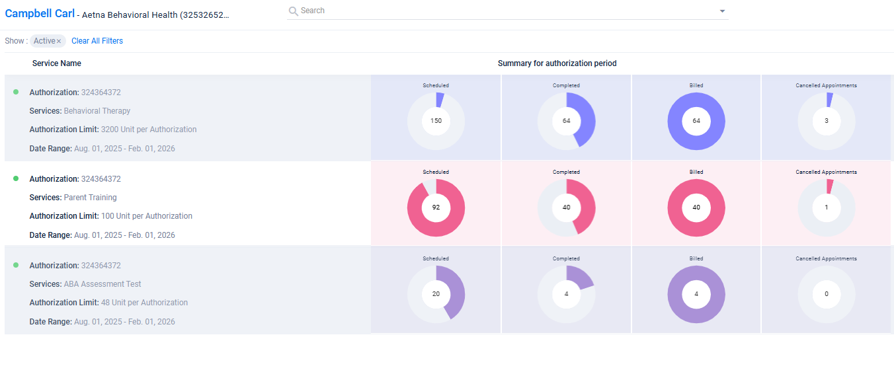This screenshot has height=378, width=894.
Task: Click into the Search input field
Action: pyautogui.click(x=503, y=11)
